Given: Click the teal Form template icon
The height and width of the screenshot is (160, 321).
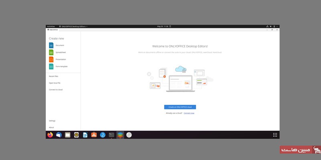Looking at the screenshot, I should [x=51, y=66].
